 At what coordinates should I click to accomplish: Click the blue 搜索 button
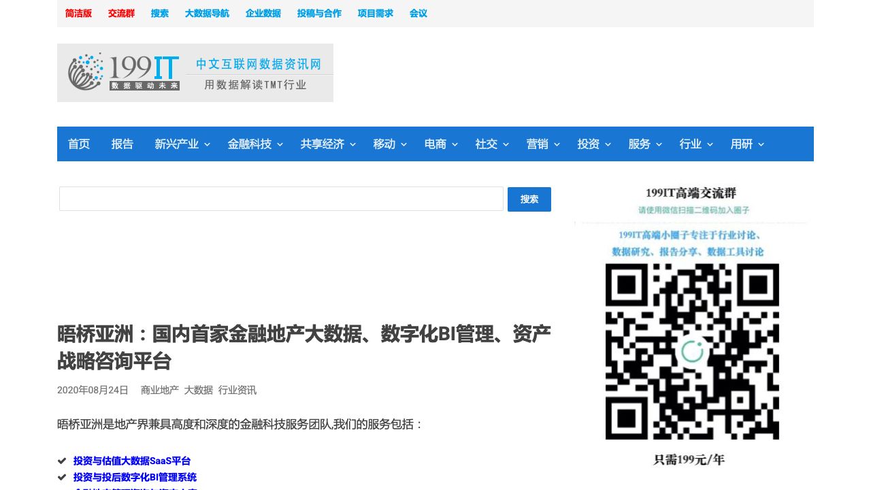coord(529,199)
